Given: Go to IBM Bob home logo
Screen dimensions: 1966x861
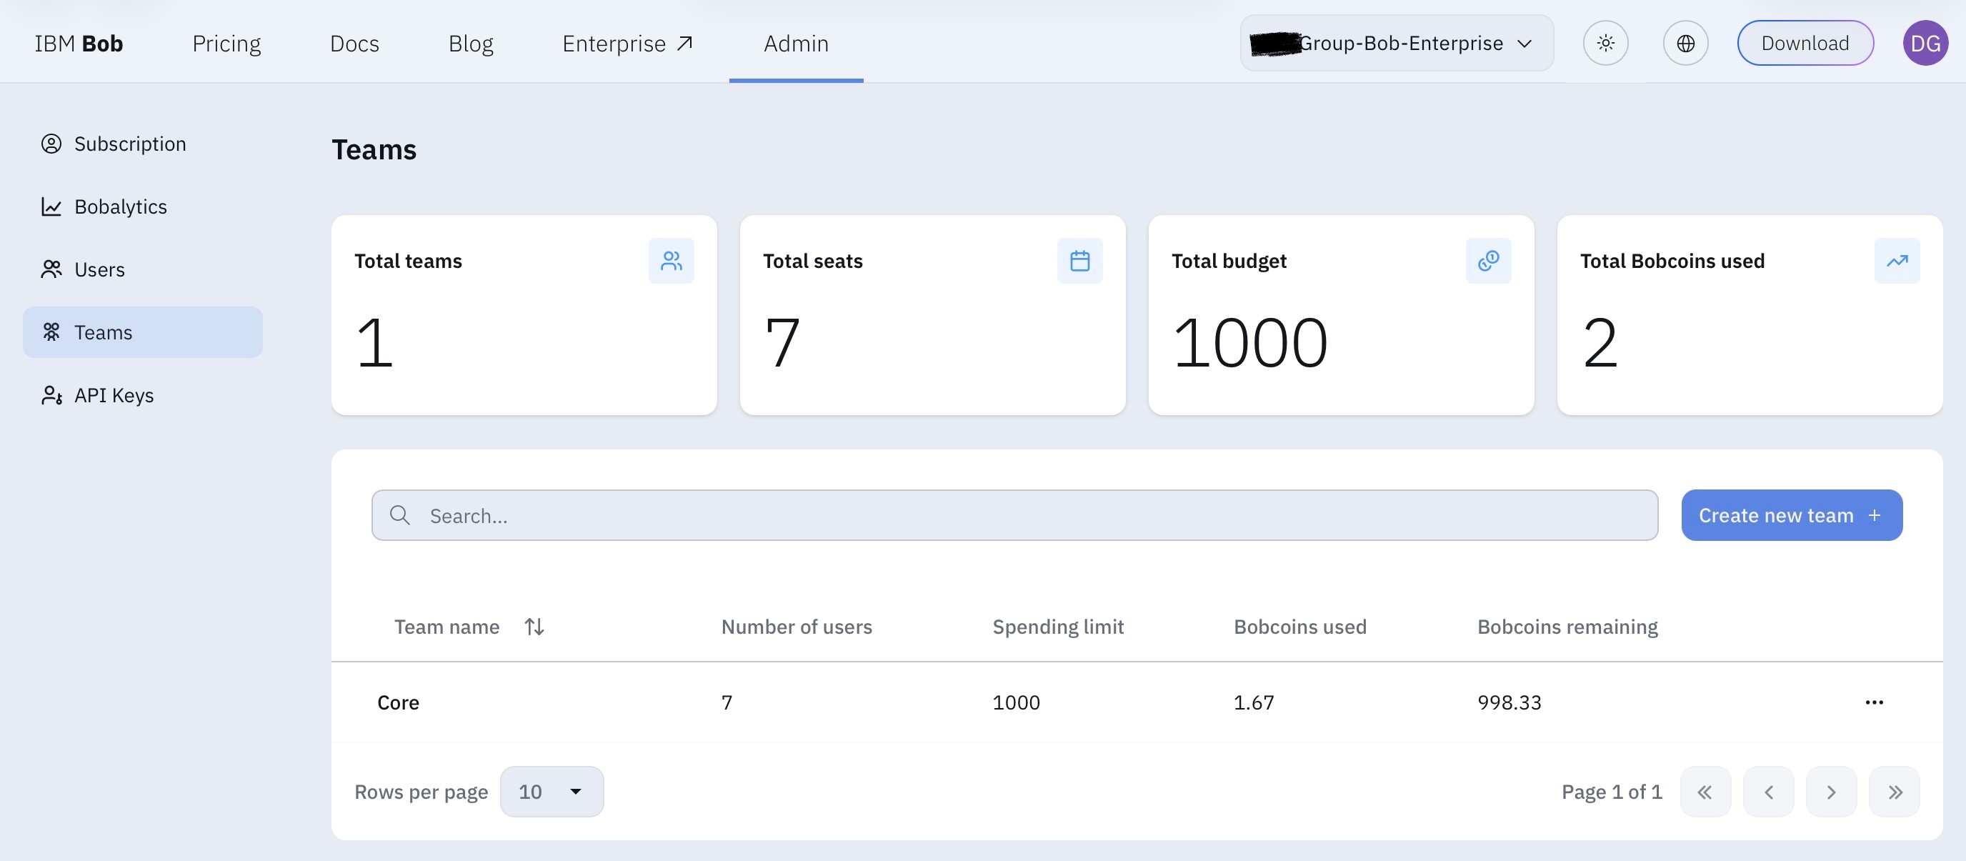Looking at the screenshot, I should click(x=79, y=44).
